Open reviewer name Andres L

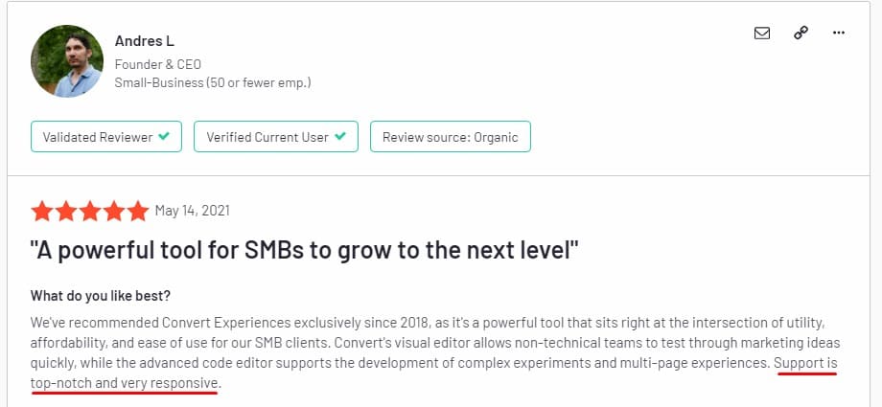coord(144,41)
